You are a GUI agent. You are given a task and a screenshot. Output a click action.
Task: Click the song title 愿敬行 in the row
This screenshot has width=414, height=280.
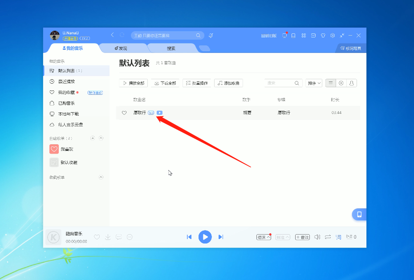tap(139, 113)
